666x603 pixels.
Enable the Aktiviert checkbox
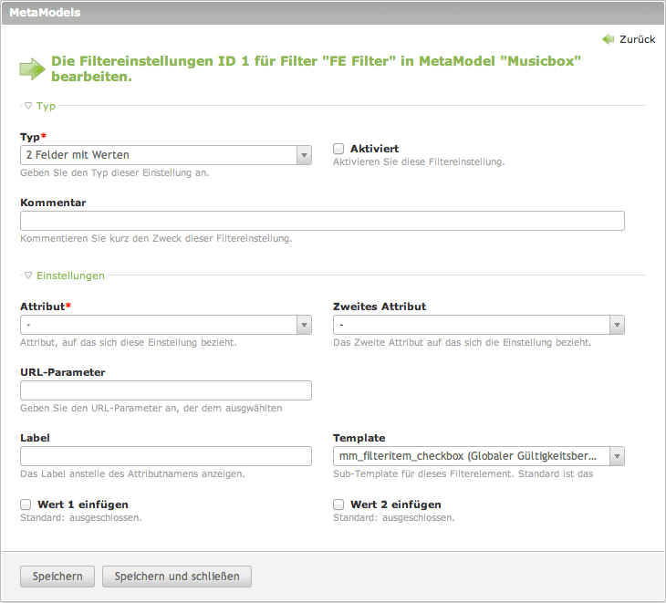click(x=338, y=149)
